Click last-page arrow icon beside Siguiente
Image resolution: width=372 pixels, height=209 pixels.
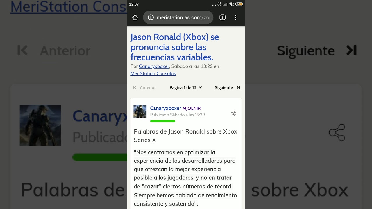(238, 87)
